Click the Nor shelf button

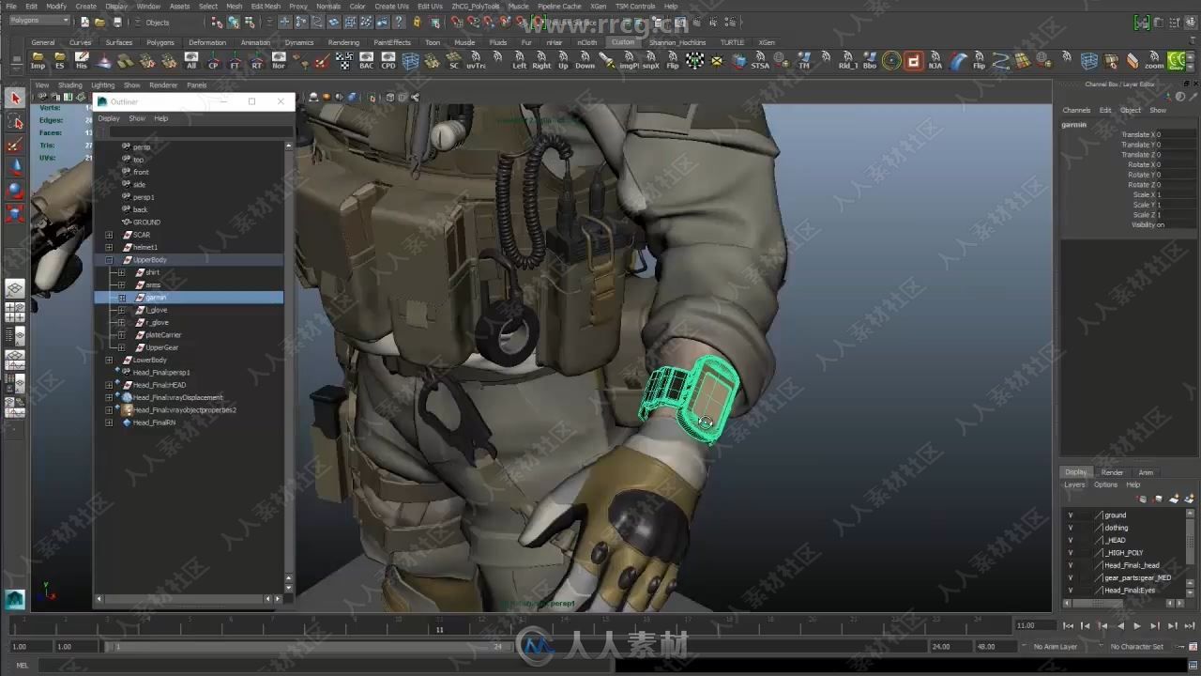pyautogui.click(x=279, y=62)
